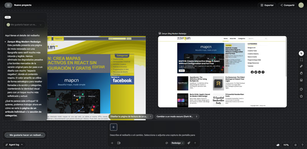Click 'Design Resources' category link
This screenshot has width=307, height=149.
click(x=253, y=63)
